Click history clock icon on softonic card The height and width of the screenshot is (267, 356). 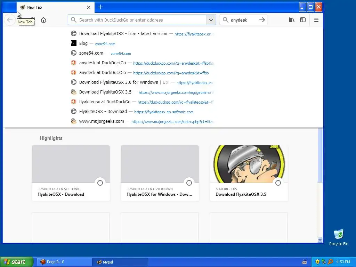[x=100, y=183]
